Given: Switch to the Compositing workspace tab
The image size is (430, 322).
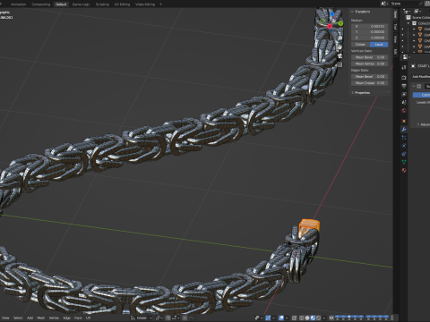Looking at the screenshot, I should [x=41, y=4].
